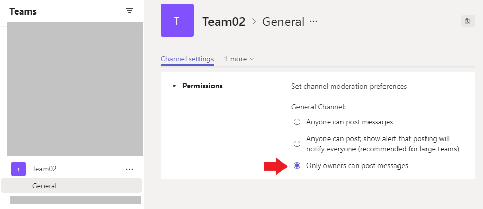Viewport: 483px width, 209px height.
Task: Click the Team02 title in header breadcrumb
Action: click(x=223, y=22)
